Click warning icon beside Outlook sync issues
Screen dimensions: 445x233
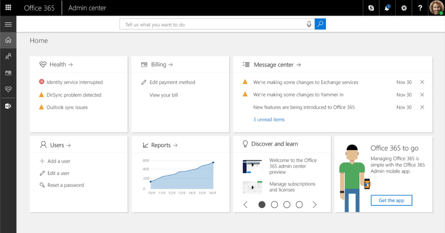(x=41, y=107)
